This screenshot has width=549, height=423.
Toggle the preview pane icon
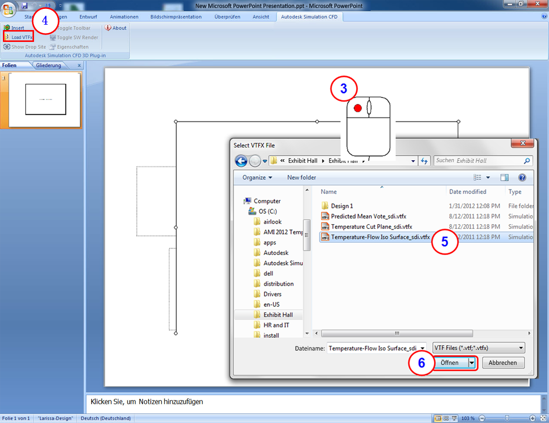click(x=505, y=177)
